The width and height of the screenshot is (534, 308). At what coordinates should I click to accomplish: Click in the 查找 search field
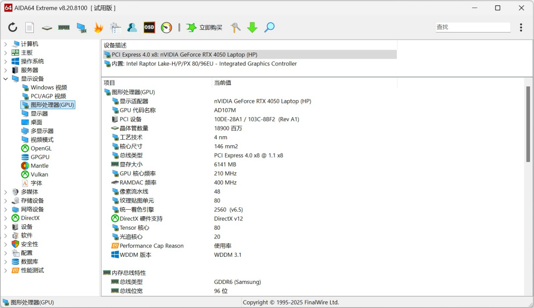pyautogui.click(x=473, y=27)
